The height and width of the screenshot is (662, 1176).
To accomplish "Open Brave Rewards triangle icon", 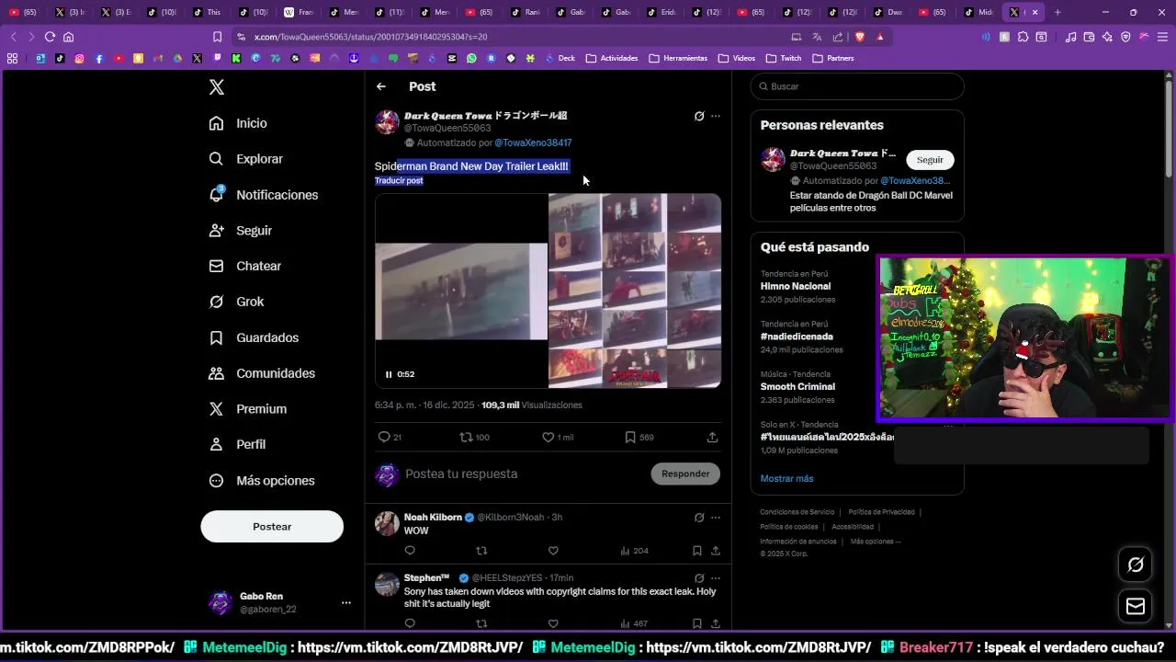I will click(880, 37).
